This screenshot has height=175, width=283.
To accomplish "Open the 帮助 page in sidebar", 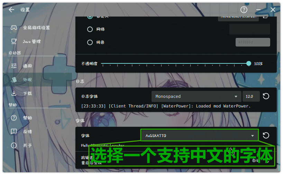I will point(38,118).
